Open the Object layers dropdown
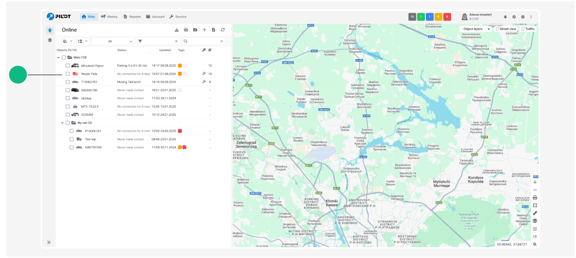Screen dimensions: 576x258 [x=476, y=29]
